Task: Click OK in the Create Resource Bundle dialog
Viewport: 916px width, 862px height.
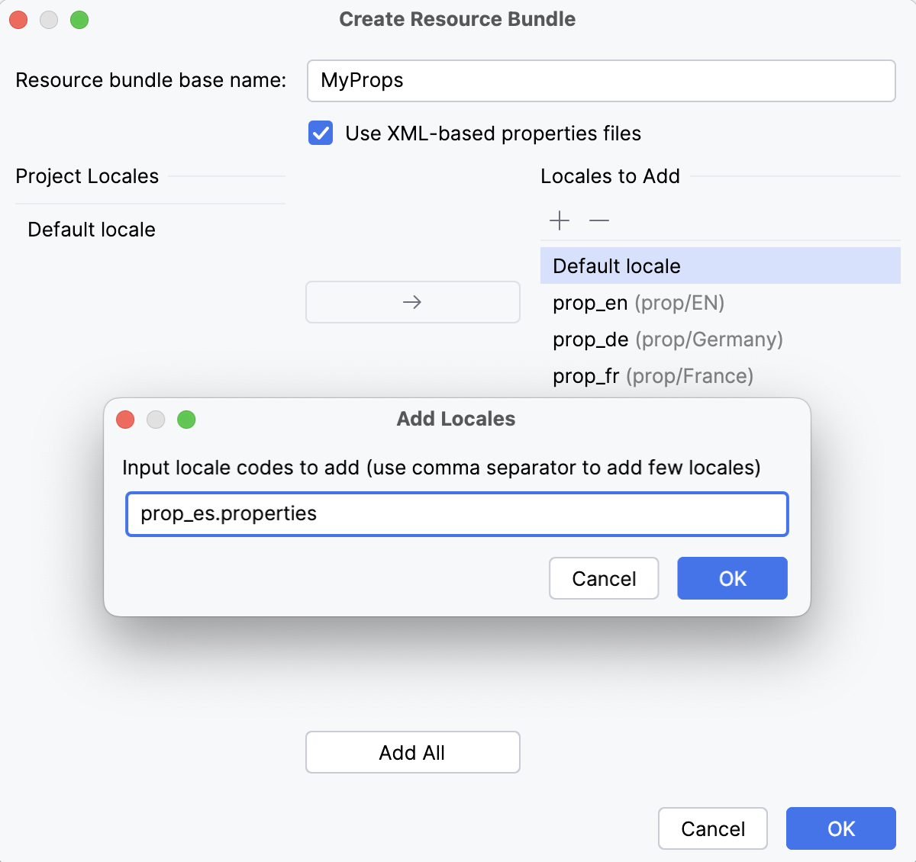Action: [840, 828]
